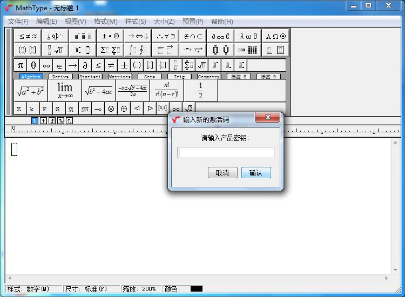Click 取消 in the activation dialog
The width and height of the screenshot is (405, 297).
click(222, 172)
